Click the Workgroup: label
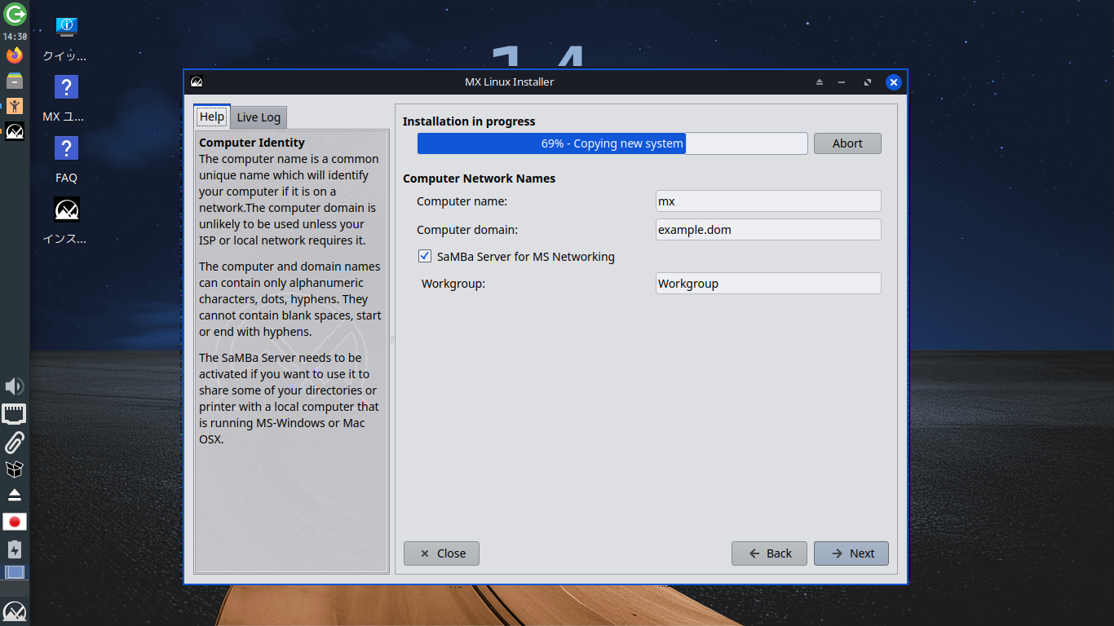 tap(453, 284)
